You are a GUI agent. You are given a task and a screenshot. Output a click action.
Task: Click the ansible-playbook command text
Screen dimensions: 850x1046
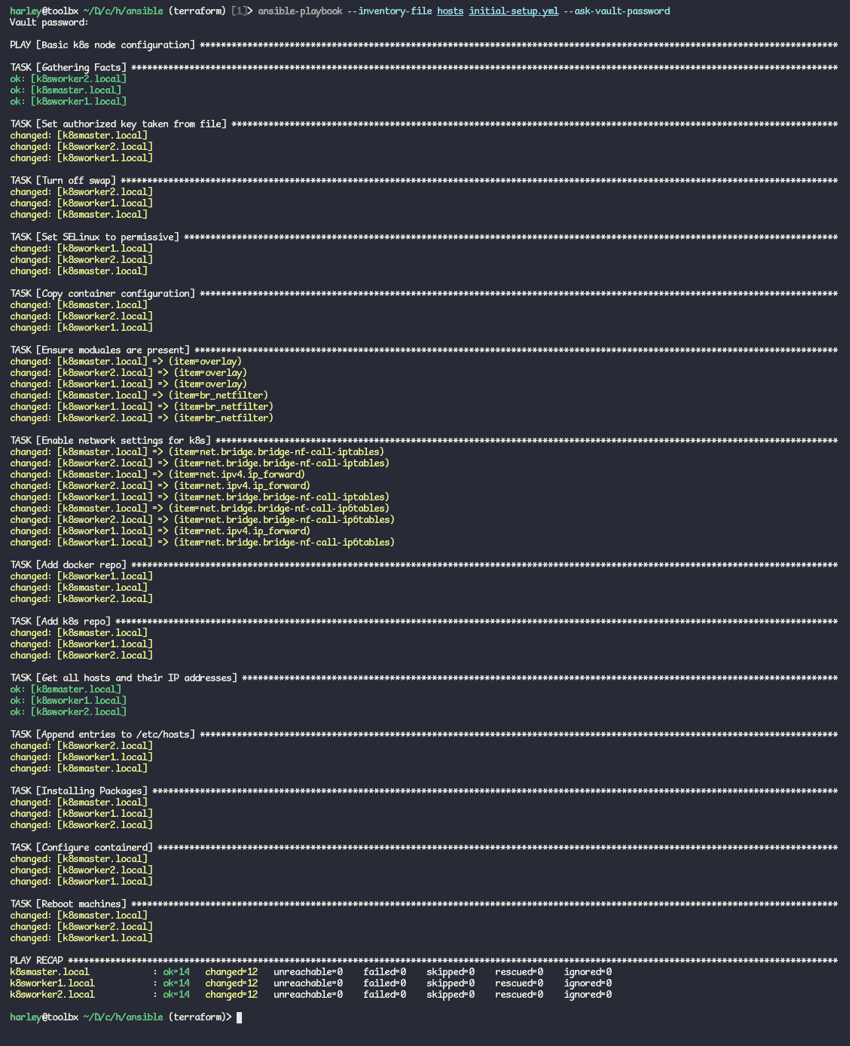click(x=299, y=11)
